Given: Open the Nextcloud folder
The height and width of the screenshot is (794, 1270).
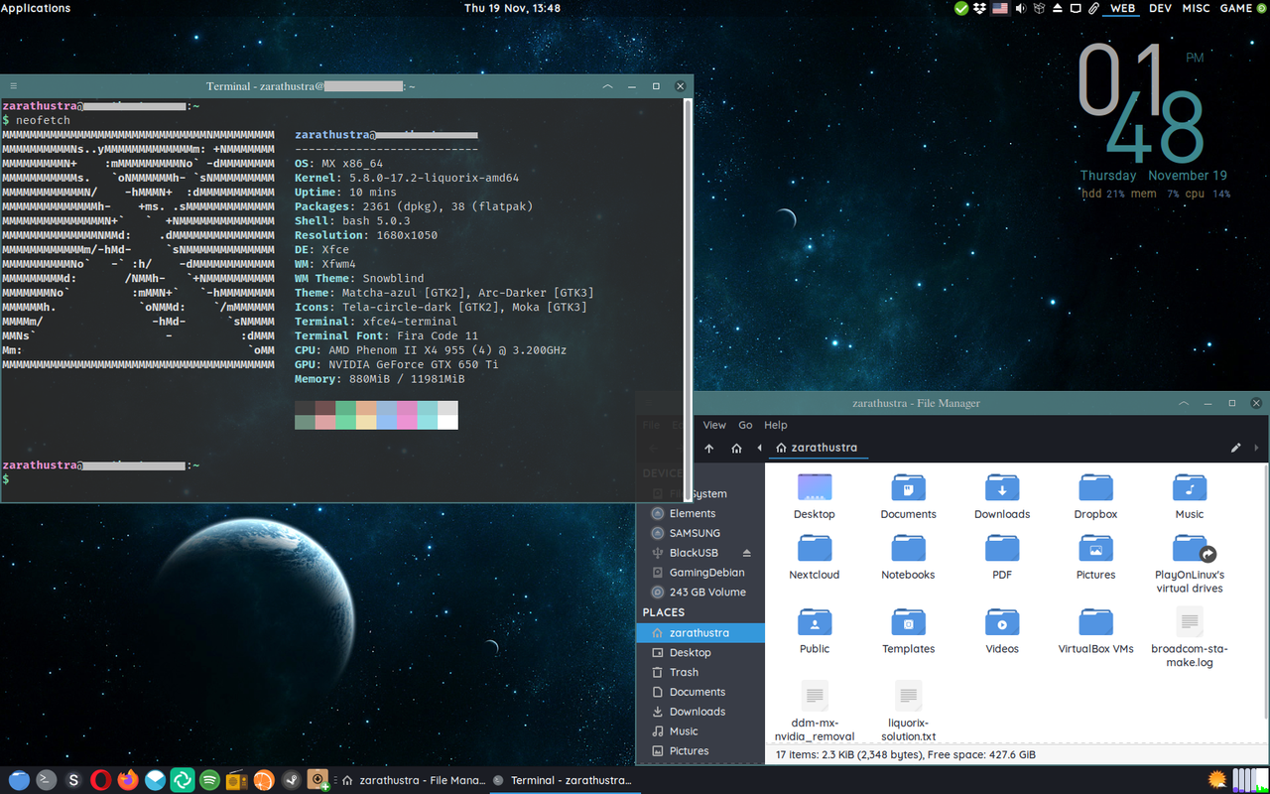Looking at the screenshot, I should (815, 556).
